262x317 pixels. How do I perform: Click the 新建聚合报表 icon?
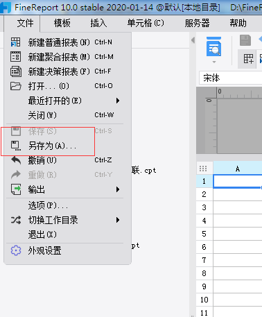pos(16,57)
